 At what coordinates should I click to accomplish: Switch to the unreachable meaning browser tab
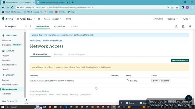(52, 2)
